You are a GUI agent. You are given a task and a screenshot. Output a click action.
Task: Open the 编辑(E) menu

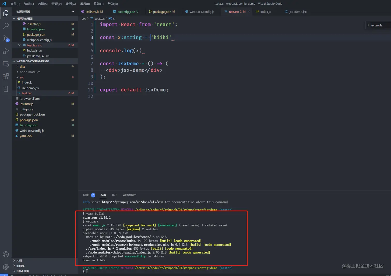click(29, 4)
